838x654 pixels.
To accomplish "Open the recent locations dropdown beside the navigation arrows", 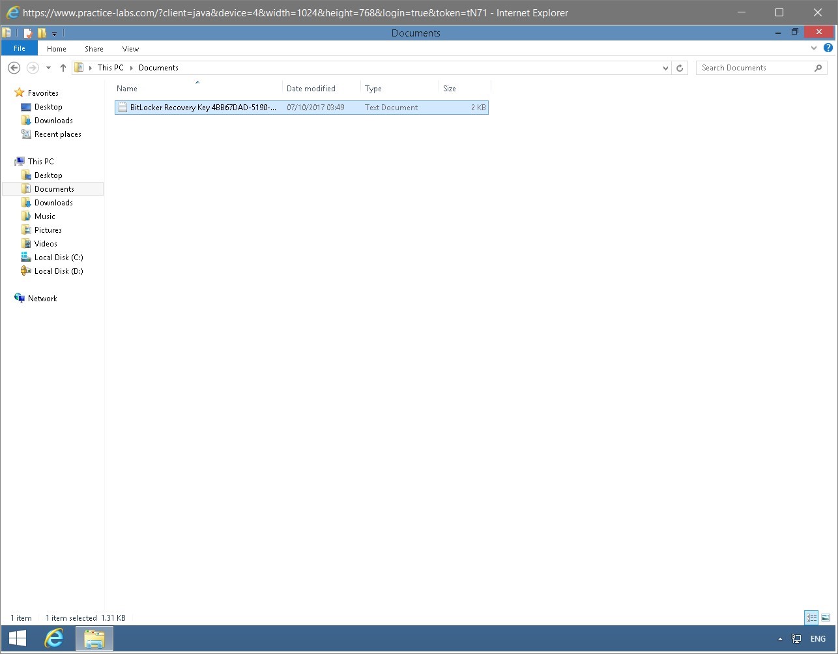I will [48, 67].
